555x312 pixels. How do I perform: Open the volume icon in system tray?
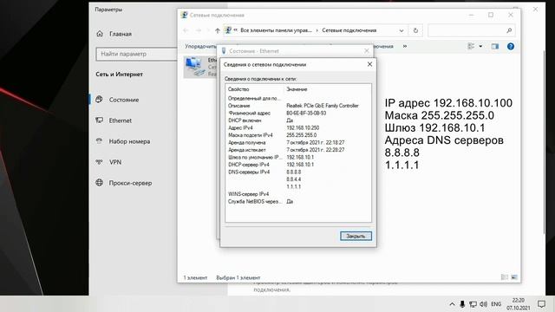[x=484, y=304]
